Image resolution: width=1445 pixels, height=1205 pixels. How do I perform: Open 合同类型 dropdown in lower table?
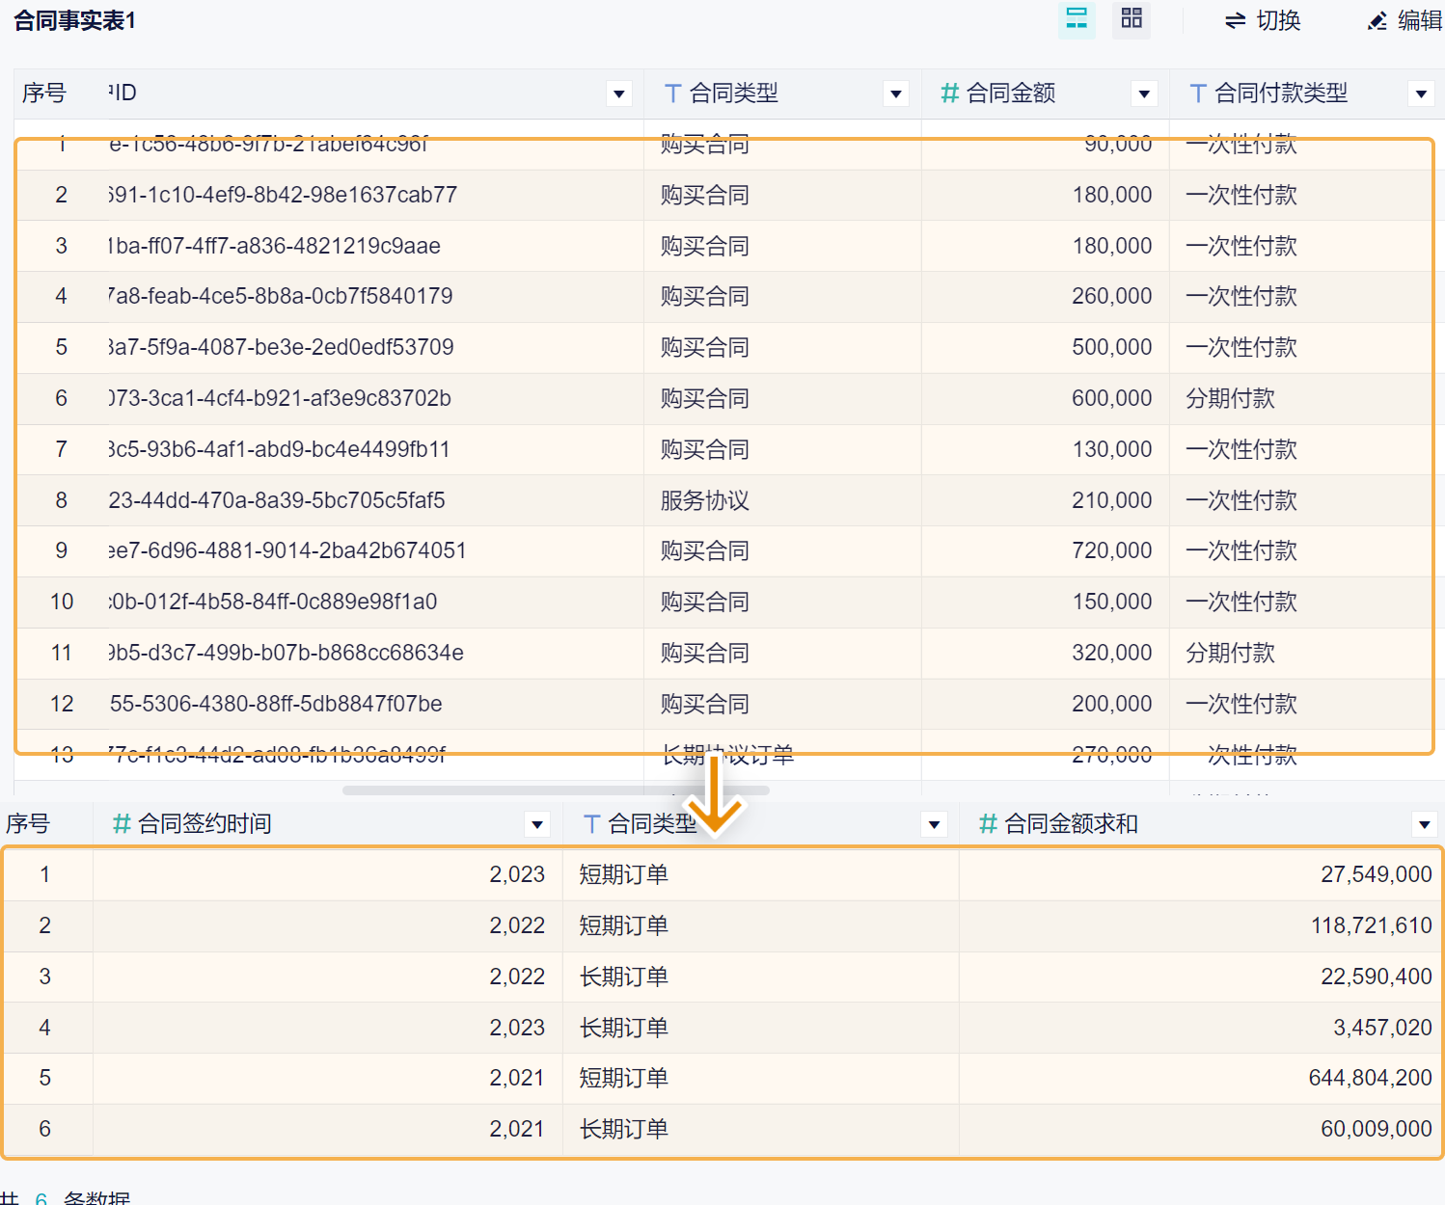(x=934, y=824)
